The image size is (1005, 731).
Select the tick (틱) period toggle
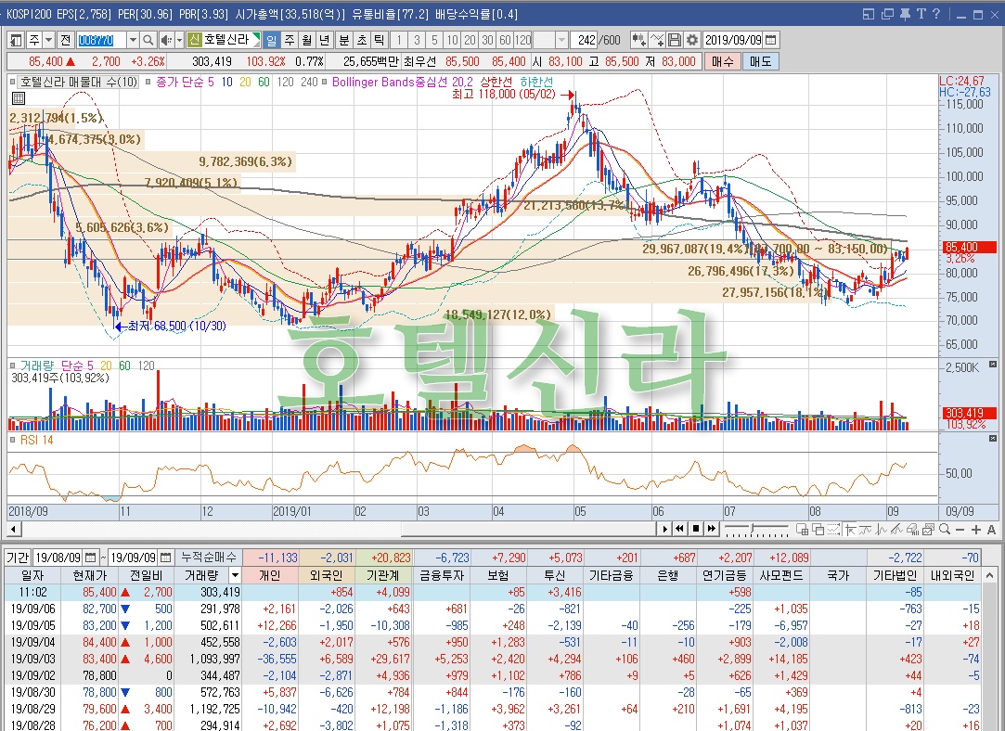[x=379, y=41]
